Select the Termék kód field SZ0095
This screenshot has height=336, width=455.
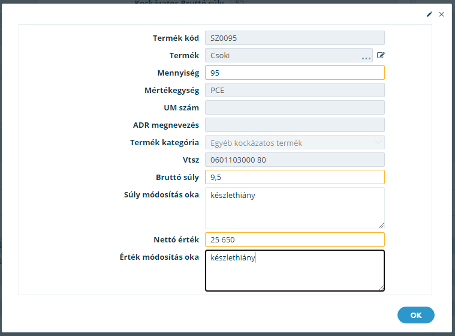coord(295,38)
